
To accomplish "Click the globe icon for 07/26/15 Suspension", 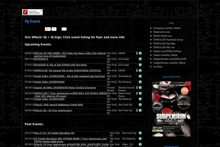I will pos(140,82).
